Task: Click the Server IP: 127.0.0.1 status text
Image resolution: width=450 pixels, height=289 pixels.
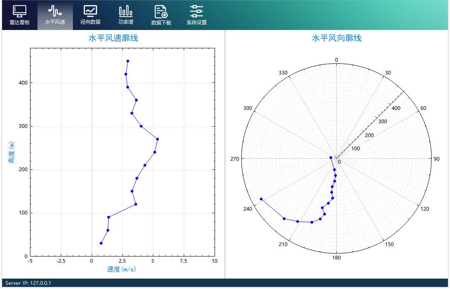Action: tap(28, 283)
